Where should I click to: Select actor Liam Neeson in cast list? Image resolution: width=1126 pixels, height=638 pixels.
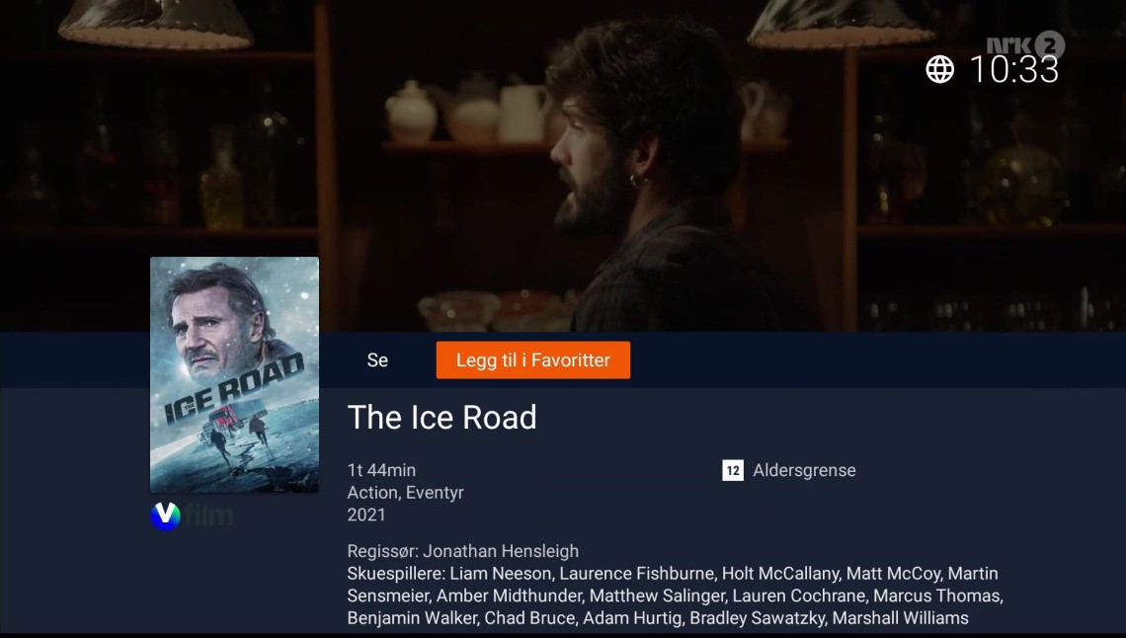coord(501,574)
